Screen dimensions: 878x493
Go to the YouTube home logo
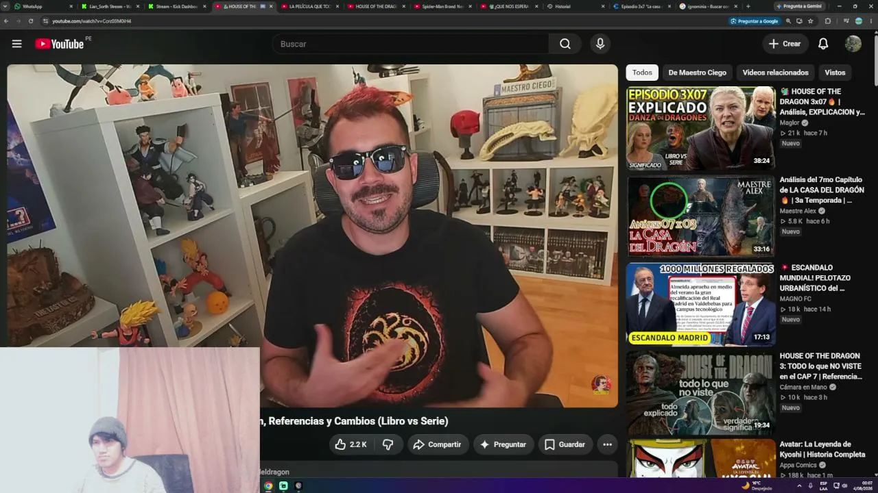coord(60,44)
